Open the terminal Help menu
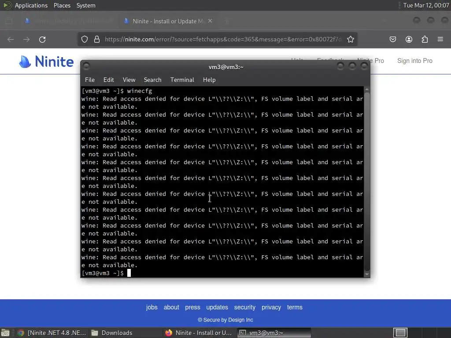This screenshot has width=451, height=338. point(209,80)
